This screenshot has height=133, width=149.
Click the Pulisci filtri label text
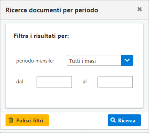pyautogui.click(x=30, y=120)
